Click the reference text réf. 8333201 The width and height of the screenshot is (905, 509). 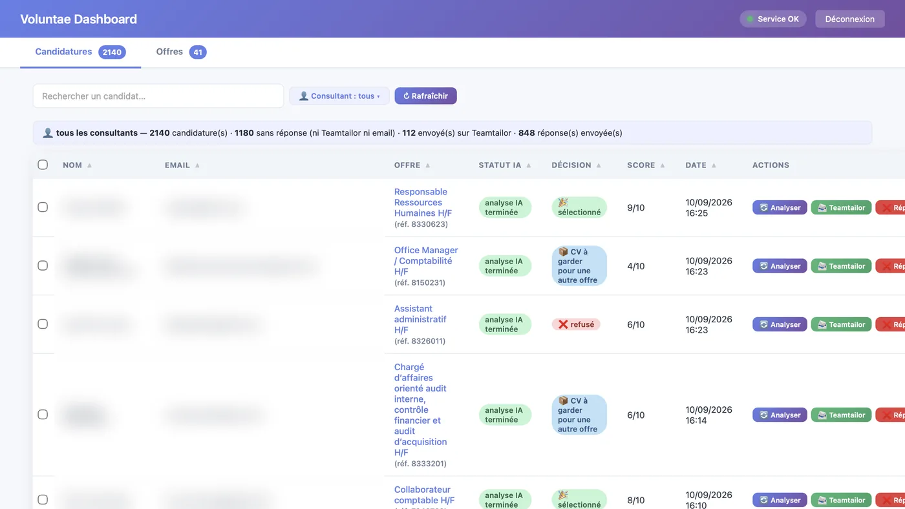(420, 463)
